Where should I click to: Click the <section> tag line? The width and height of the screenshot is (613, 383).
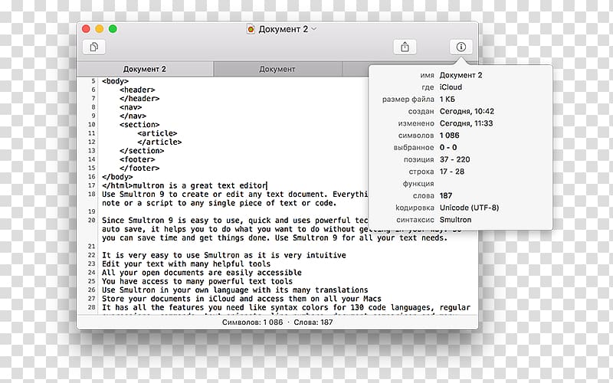tap(139, 125)
